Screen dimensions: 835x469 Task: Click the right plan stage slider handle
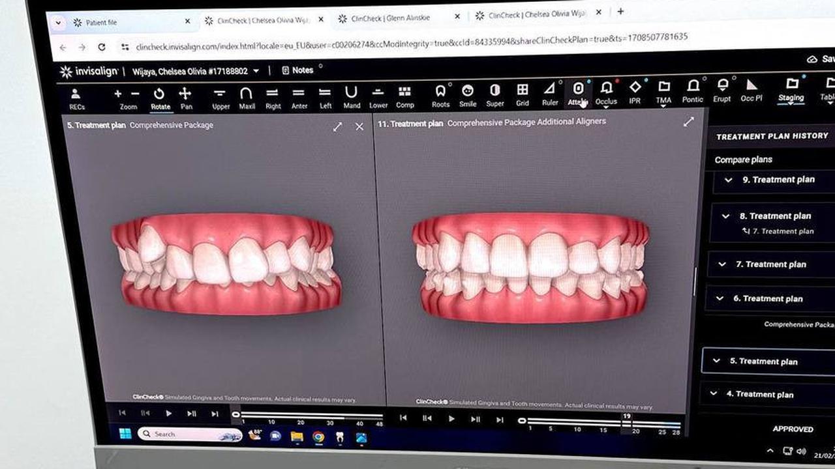[522, 421]
